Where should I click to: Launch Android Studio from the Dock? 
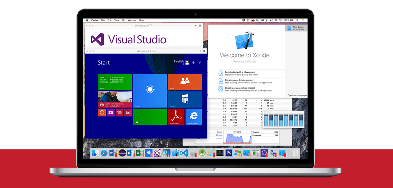point(202,153)
